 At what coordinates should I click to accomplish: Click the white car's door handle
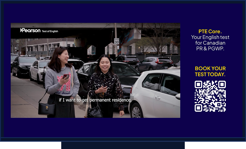pos(158,97)
